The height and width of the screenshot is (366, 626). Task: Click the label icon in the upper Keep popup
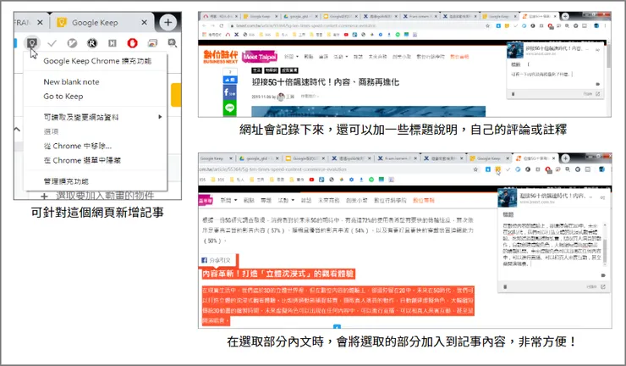tap(597, 84)
